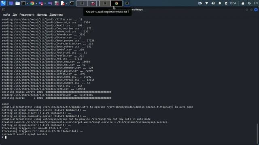This screenshot has width=259, height=145.
Task: Click the 'Setting up mysql-server' line
Action: (36, 125)
